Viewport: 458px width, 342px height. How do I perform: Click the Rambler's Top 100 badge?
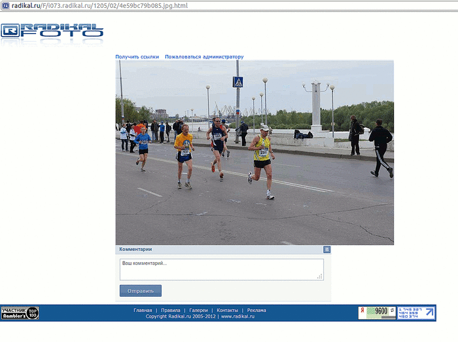pyautogui.click(x=20, y=313)
